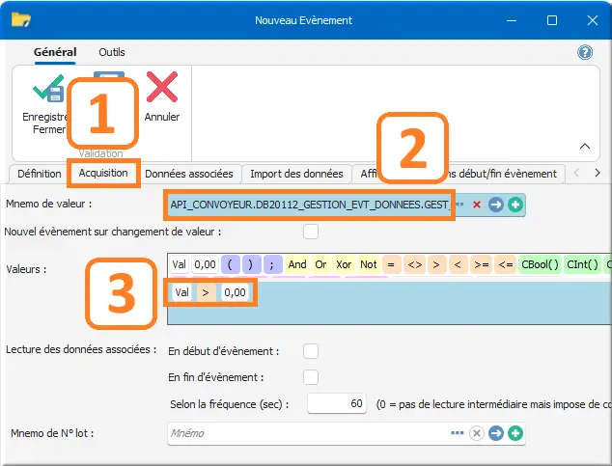Open the Définition tab

click(39, 174)
